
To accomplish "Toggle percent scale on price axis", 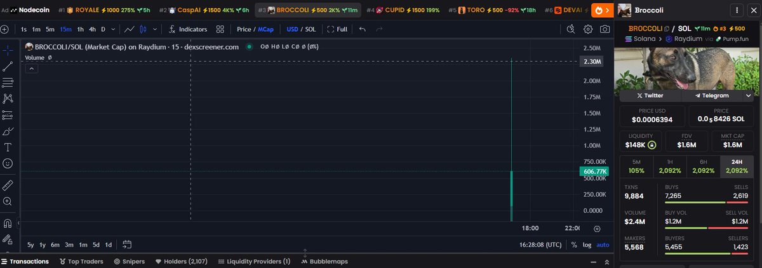I will [574, 245].
